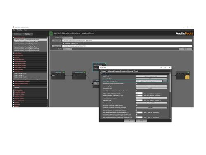This screenshot has width=206, height=155.
Task: Toggle the Overall Loudness Correction Enable/Disable checkbox
Action: [136, 91]
